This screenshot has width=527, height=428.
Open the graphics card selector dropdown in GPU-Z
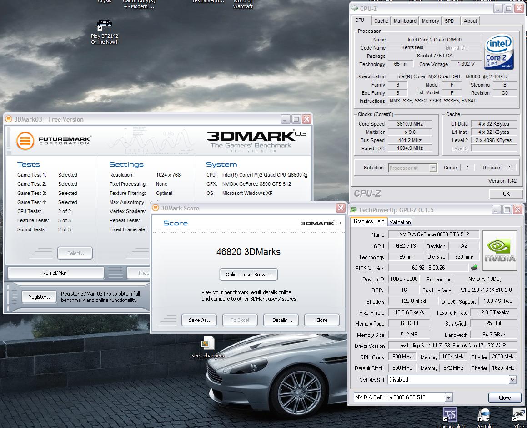point(448,397)
